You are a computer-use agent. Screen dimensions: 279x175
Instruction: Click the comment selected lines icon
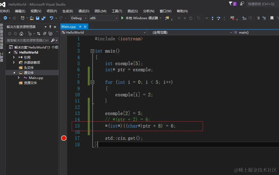(x=258, y=18)
